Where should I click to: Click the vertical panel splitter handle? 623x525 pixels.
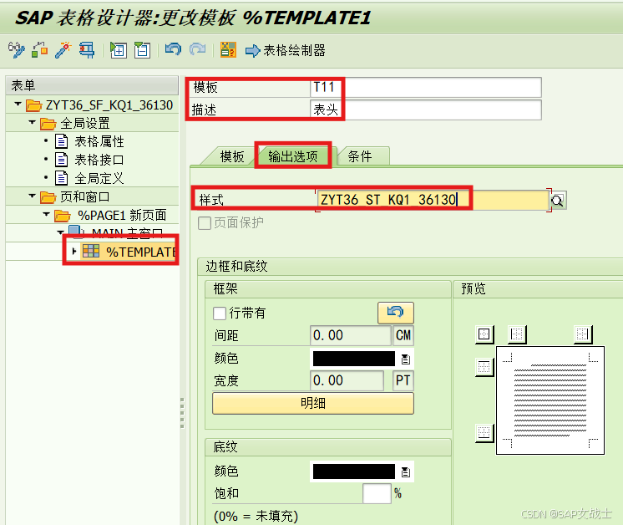182,413
